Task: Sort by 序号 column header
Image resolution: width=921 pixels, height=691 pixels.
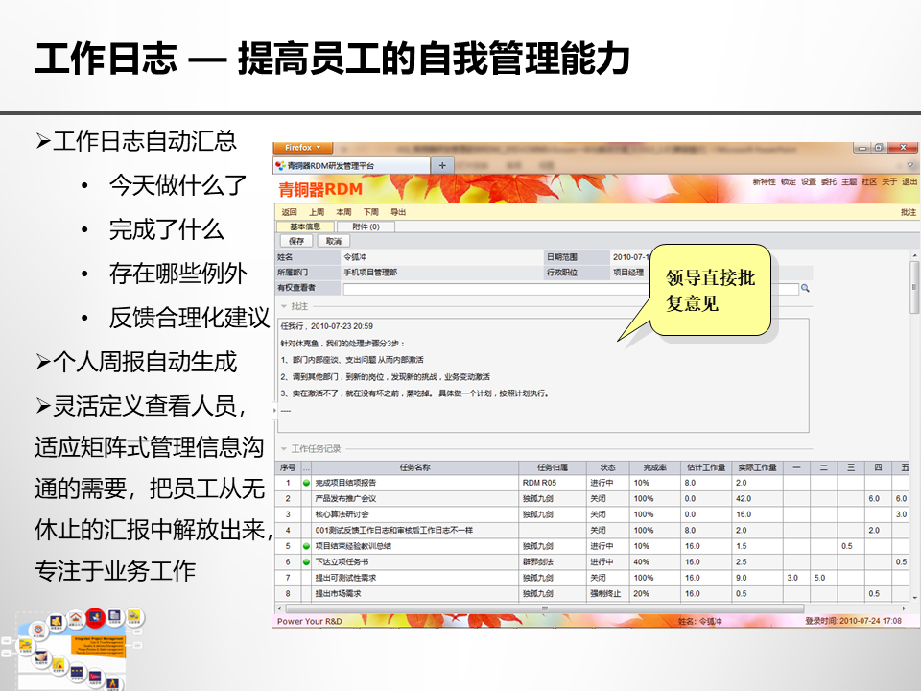Action: 288,467
